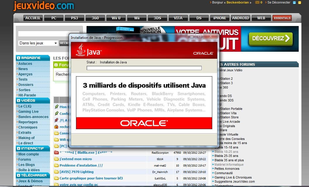
Task: Open the 'Dans les jeux' search dropdown
Action: click(x=38, y=43)
